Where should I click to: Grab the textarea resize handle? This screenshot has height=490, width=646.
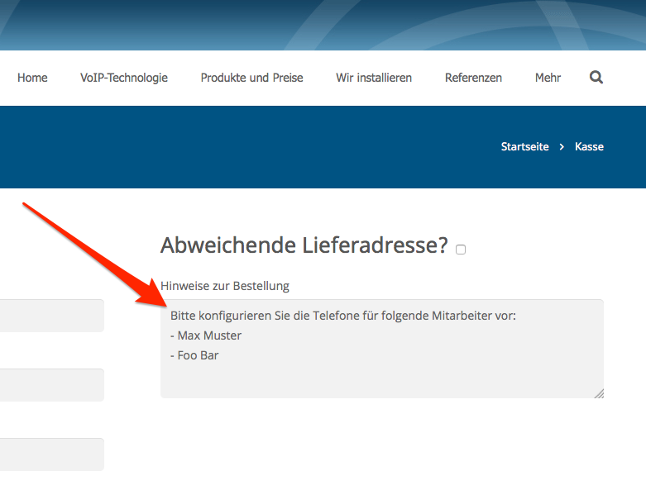tap(599, 393)
